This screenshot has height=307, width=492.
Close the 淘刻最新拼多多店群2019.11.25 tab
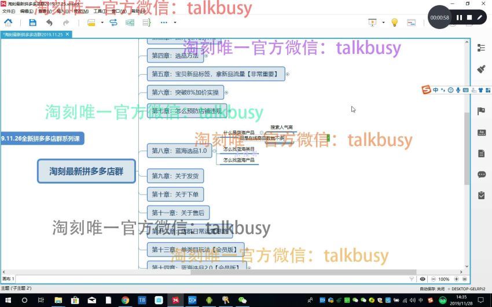(68, 34)
